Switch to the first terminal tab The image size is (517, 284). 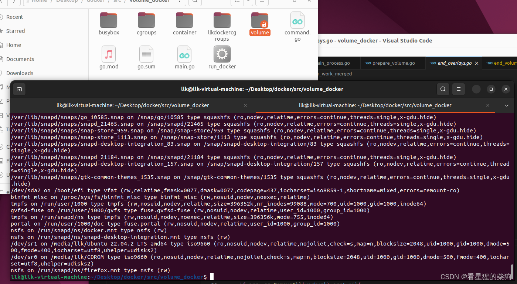(x=133, y=105)
